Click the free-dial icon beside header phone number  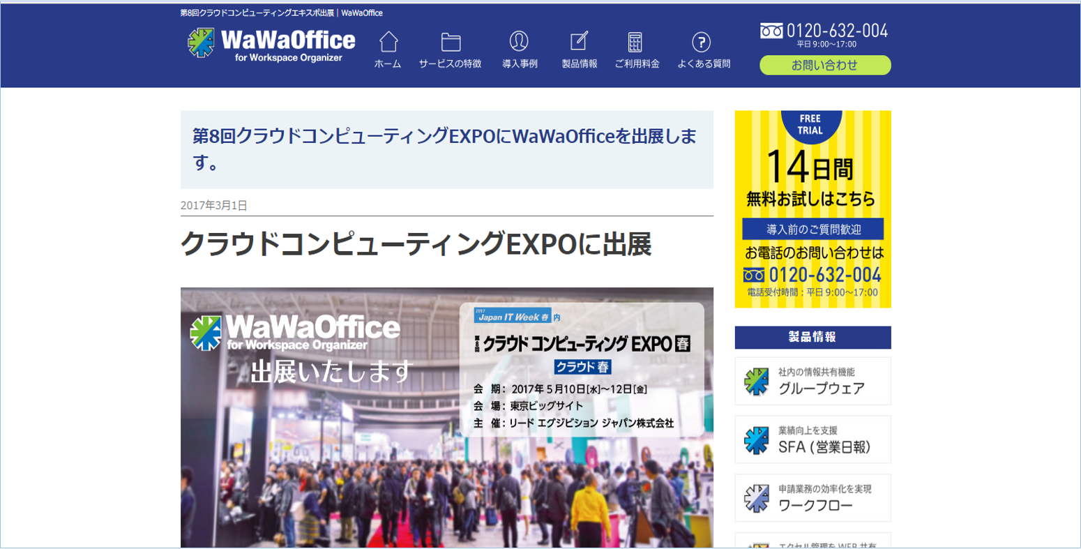tap(771, 31)
